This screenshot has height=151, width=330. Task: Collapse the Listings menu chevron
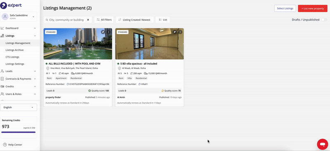[35, 36]
